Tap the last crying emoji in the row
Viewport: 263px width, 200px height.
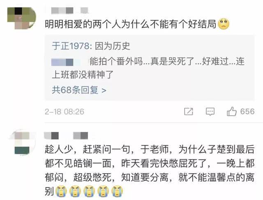click(x=117, y=191)
